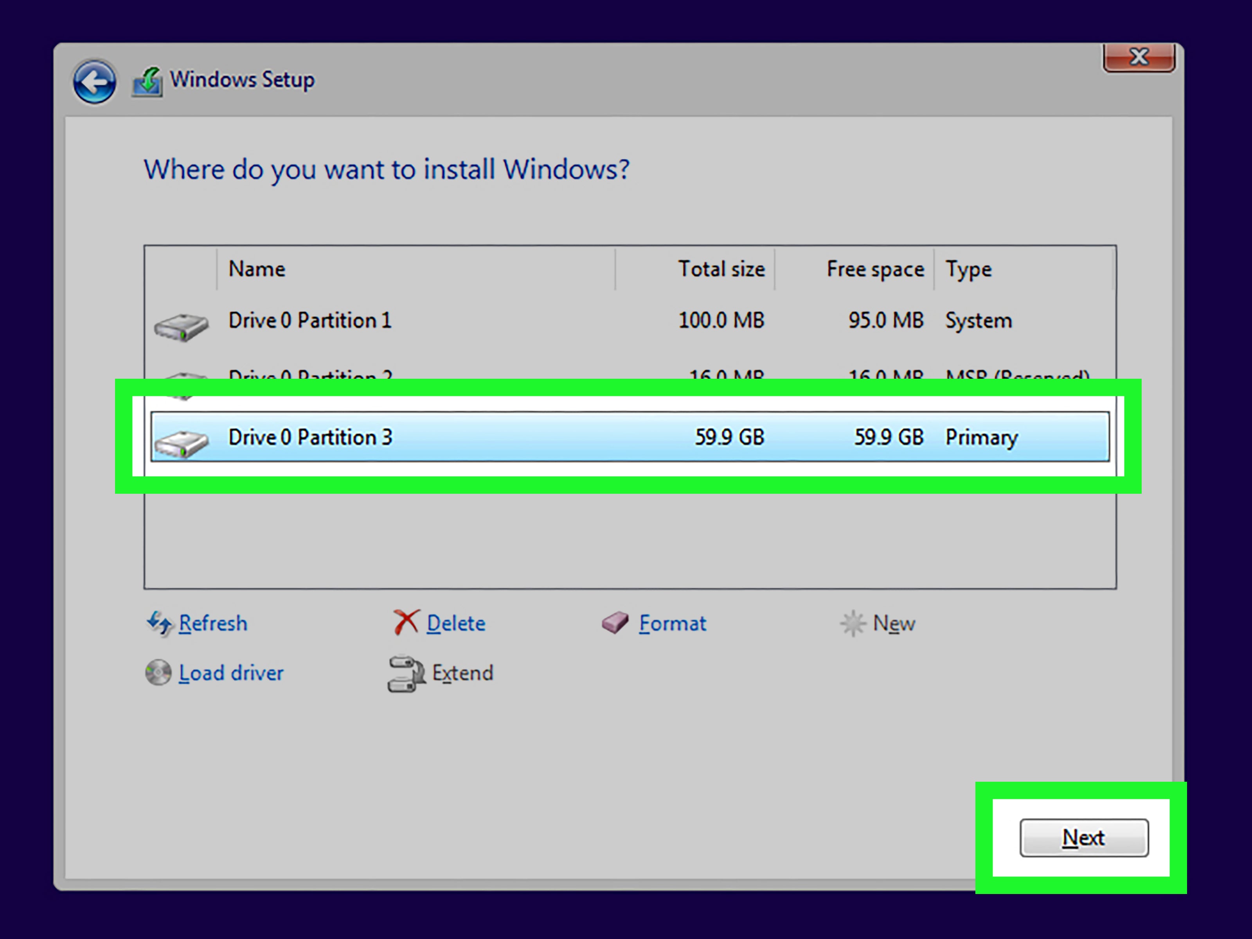1252x939 pixels.
Task: Go back with the blue arrow button
Action: click(x=95, y=82)
